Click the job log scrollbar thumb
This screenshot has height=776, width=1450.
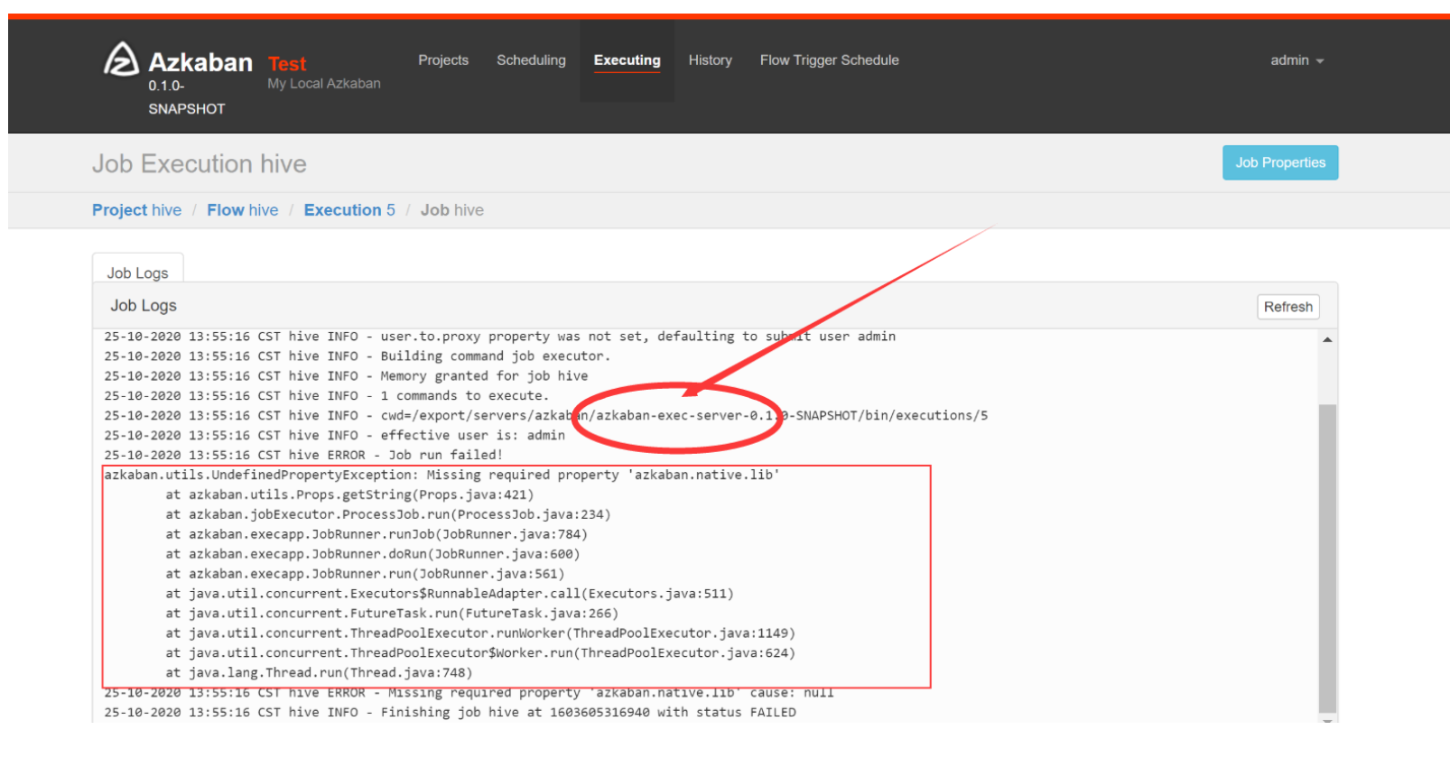pos(1327,559)
